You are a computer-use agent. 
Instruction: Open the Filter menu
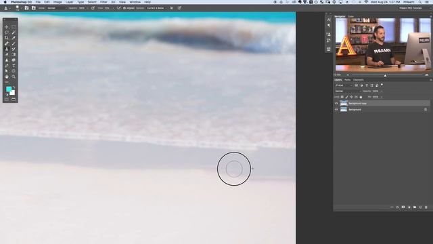coord(104,2)
